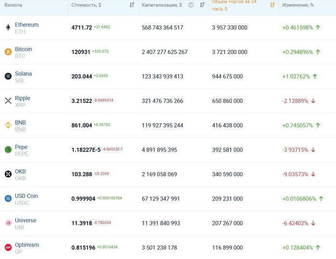Click OKB price delta -10.2599

click(x=101, y=174)
